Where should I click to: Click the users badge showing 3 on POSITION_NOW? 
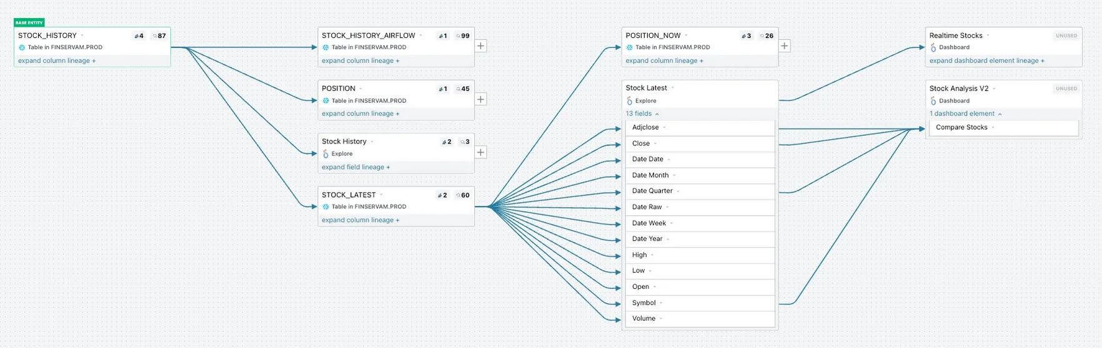pos(747,36)
